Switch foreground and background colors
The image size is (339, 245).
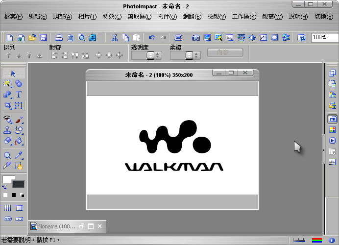tap(4, 187)
